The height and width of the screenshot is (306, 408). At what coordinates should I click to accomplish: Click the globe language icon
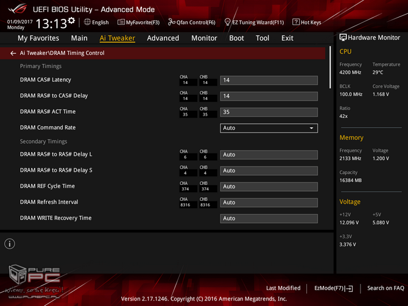87,22
